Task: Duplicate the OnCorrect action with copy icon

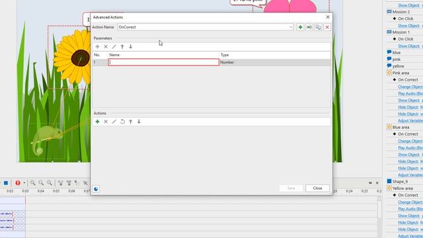Action: click(x=319, y=27)
